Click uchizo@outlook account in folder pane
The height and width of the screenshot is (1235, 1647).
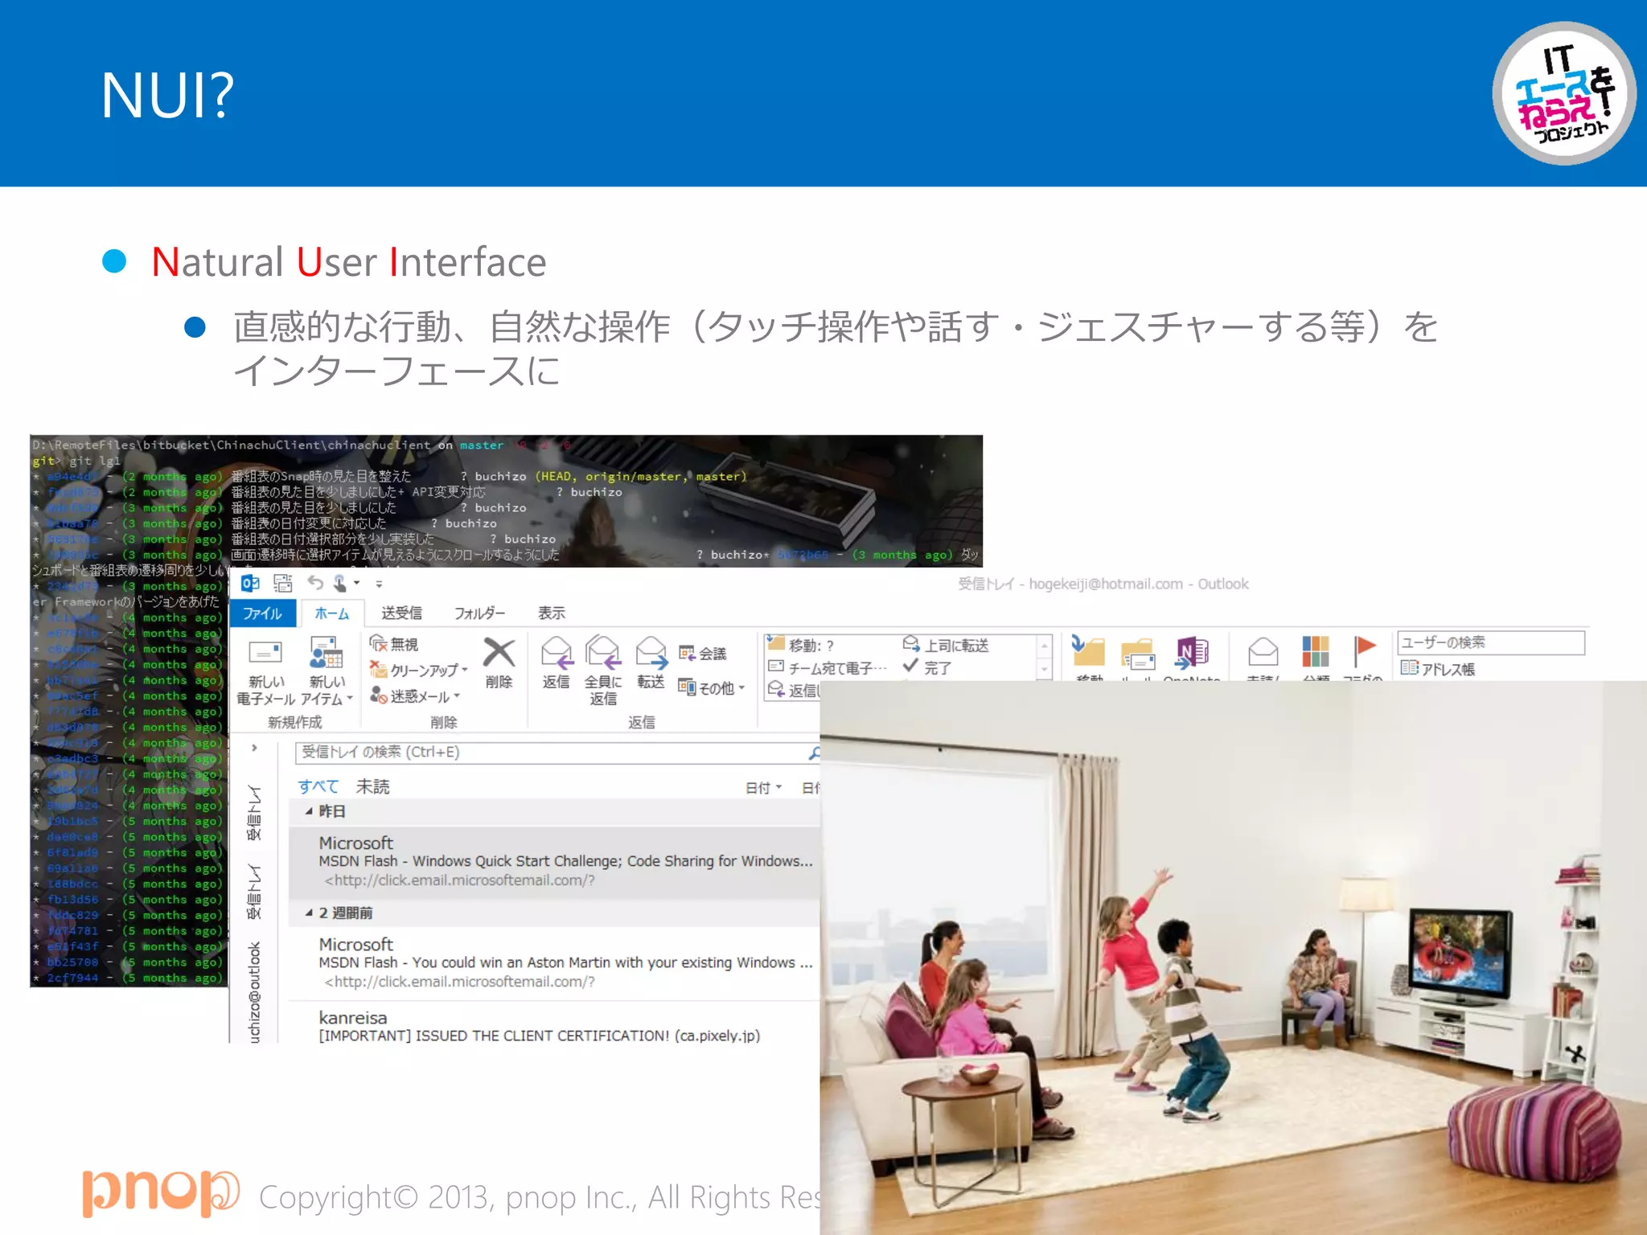click(x=254, y=991)
